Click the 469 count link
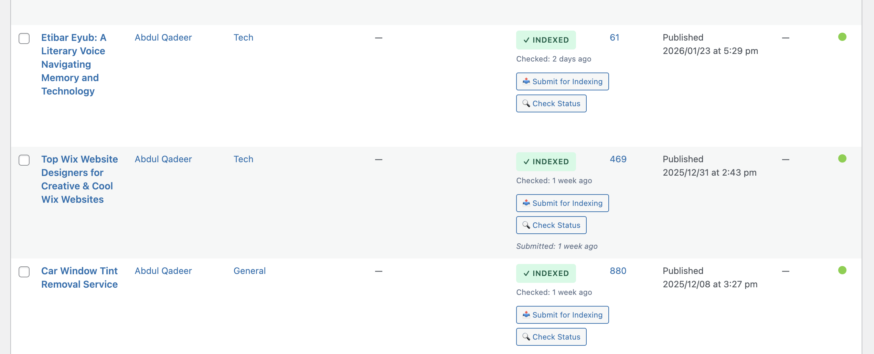 (618, 159)
